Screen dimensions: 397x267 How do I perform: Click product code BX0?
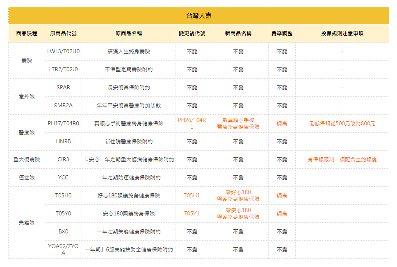pos(63,232)
